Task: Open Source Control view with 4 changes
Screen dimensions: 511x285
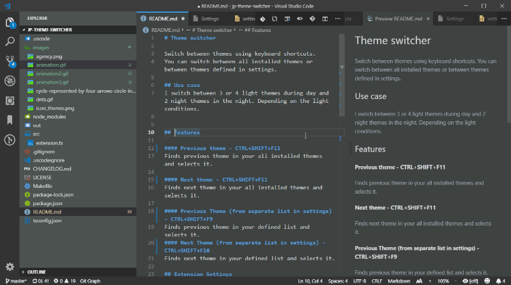Action: (x=10, y=61)
